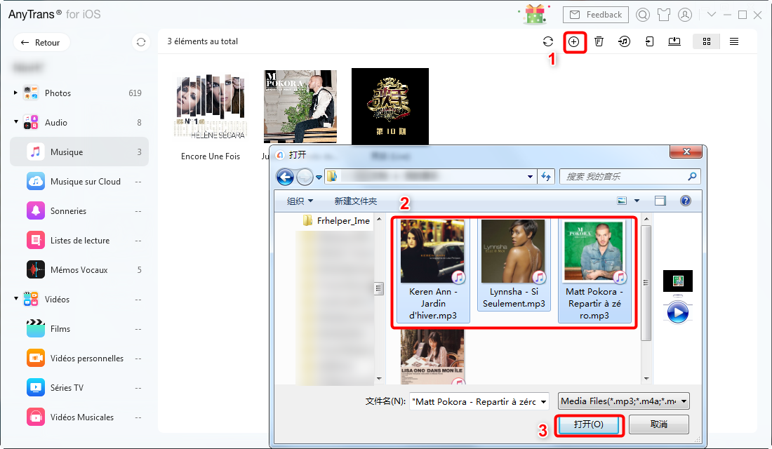Switch to list view layout
The height and width of the screenshot is (449, 772).
pos(734,42)
